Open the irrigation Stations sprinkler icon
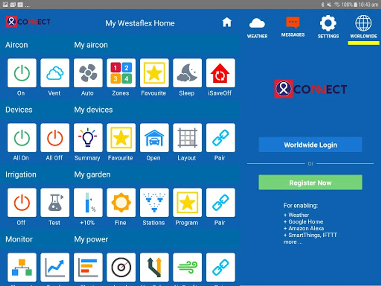This screenshot has height=286, width=381. click(154, 202)
